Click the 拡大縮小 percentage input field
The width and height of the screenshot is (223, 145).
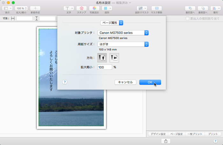tap(104, 67)
